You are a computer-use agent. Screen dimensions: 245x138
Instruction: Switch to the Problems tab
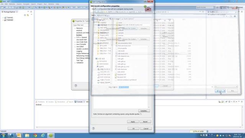click(40, 102)
